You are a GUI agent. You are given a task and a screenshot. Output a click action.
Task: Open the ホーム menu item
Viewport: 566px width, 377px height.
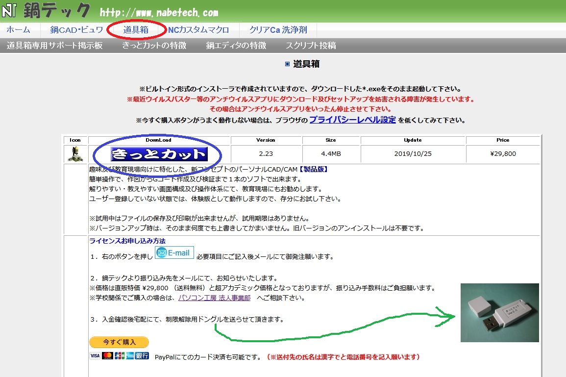[18, 30]
